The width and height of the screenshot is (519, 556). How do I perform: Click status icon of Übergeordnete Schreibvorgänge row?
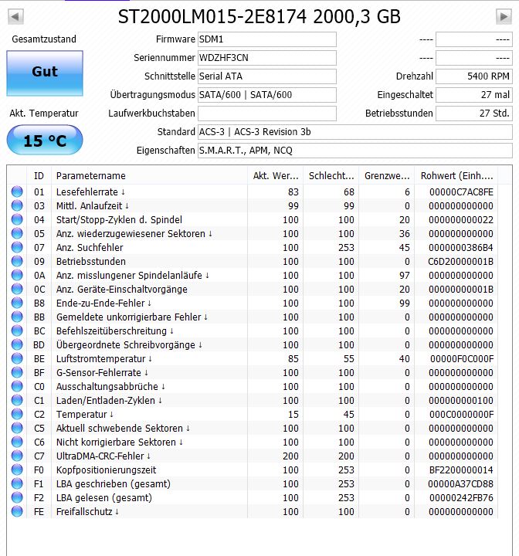[x=17, y=344]
